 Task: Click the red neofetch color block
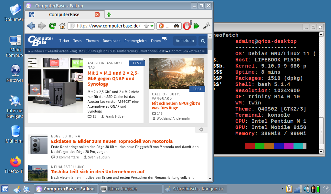coord(250,146)
